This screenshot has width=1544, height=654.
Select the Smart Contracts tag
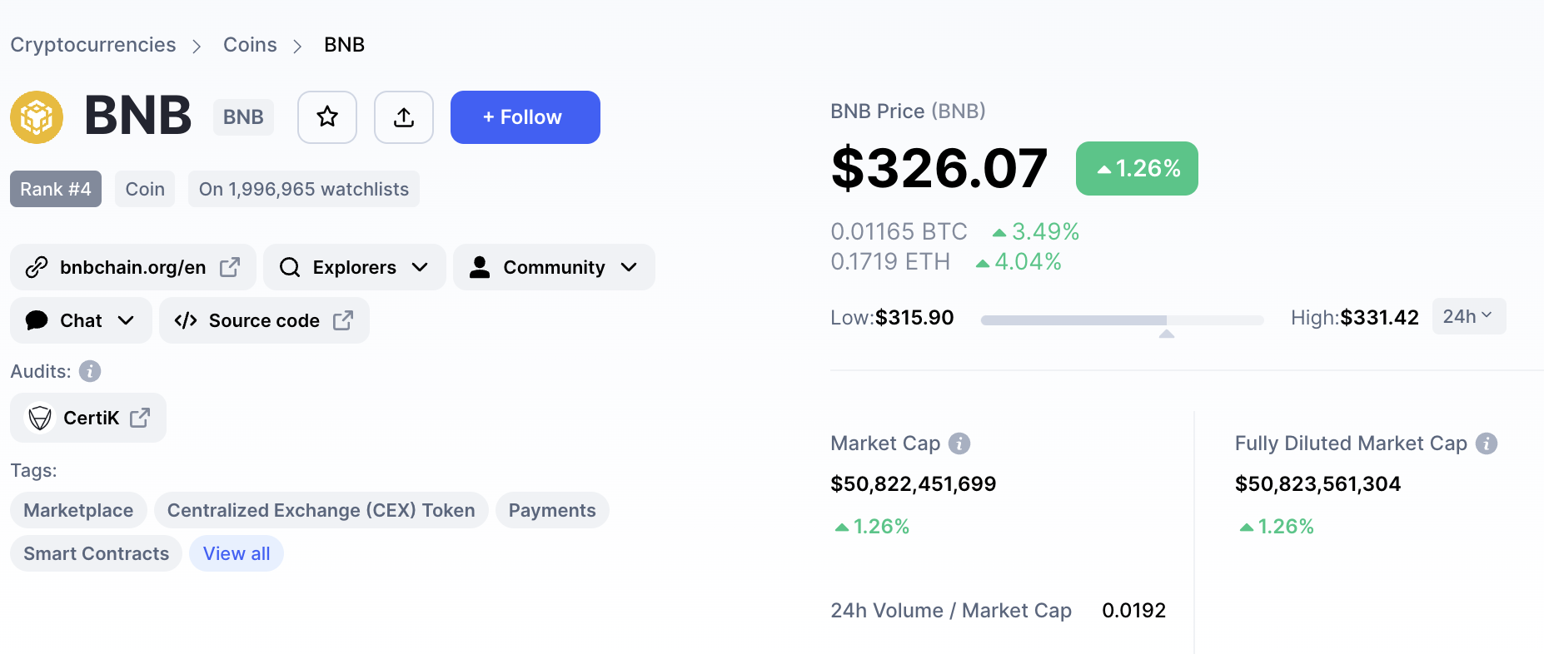coord(96,554)
